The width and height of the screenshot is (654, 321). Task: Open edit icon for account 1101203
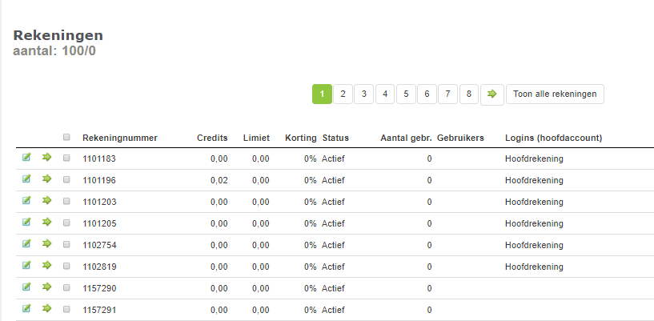tap(26, 201)
